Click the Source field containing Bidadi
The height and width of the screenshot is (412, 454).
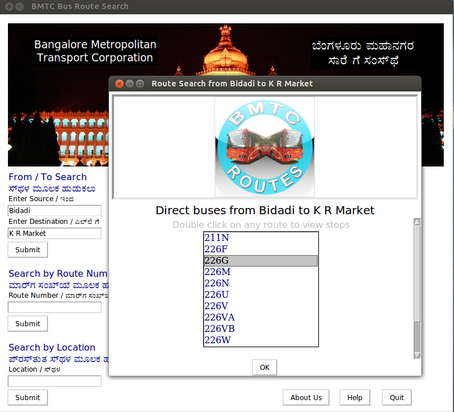pos(54,210)
